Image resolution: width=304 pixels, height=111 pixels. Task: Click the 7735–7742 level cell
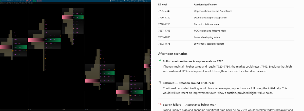(x=164, y=11)
